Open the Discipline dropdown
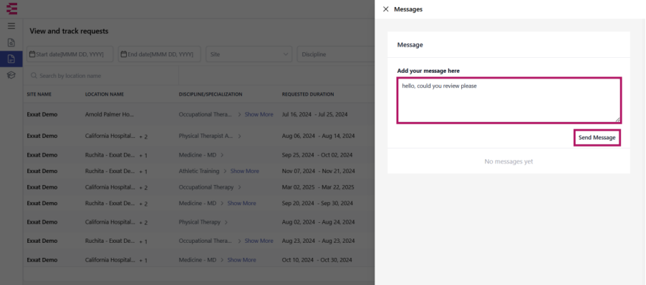646x285 pixels. pos(336,54)
